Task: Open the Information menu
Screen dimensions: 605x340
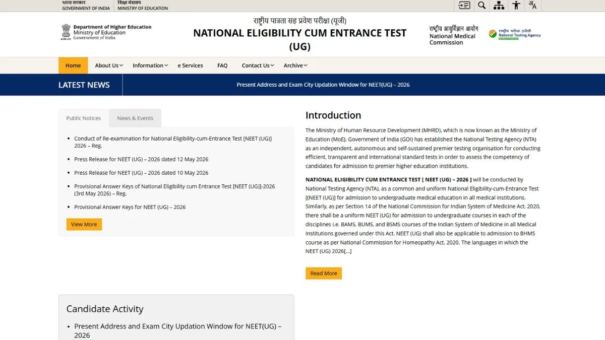Action: point(148,65)
